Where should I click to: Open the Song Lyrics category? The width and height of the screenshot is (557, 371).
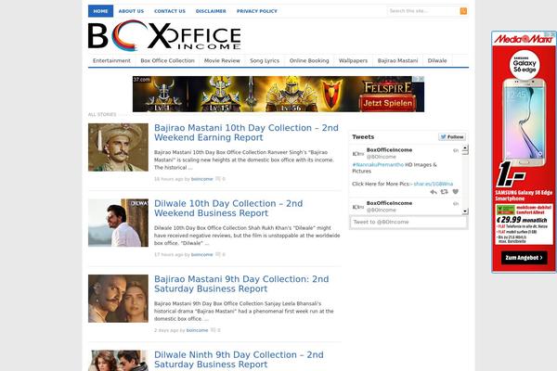[265, 60]
